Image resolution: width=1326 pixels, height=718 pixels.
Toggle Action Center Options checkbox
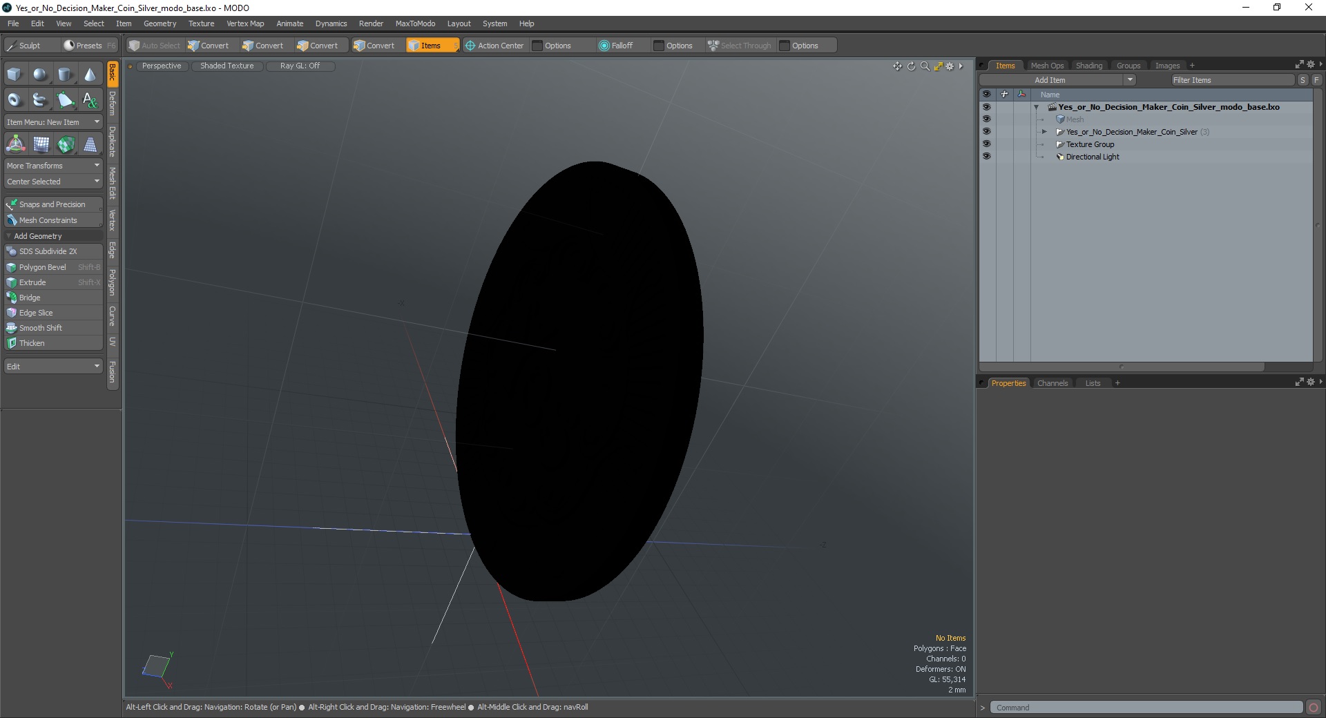[538, 46]
